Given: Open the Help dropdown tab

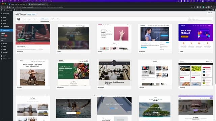Looking at the screenshot, I should click(210, 13).
